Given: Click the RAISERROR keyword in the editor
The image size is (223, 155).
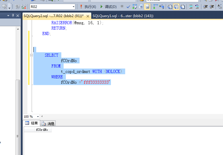Looking at the screenshot, I should point(62,23).
